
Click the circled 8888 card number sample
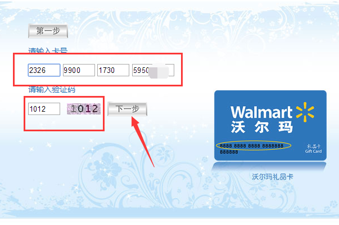(x=254, y=146)
